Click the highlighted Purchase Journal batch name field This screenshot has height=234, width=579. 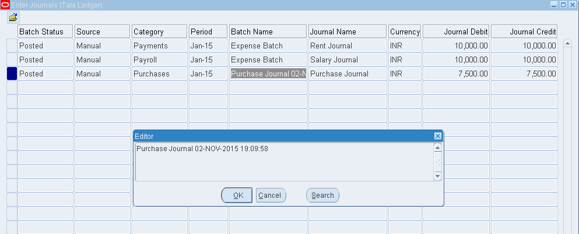268,74
